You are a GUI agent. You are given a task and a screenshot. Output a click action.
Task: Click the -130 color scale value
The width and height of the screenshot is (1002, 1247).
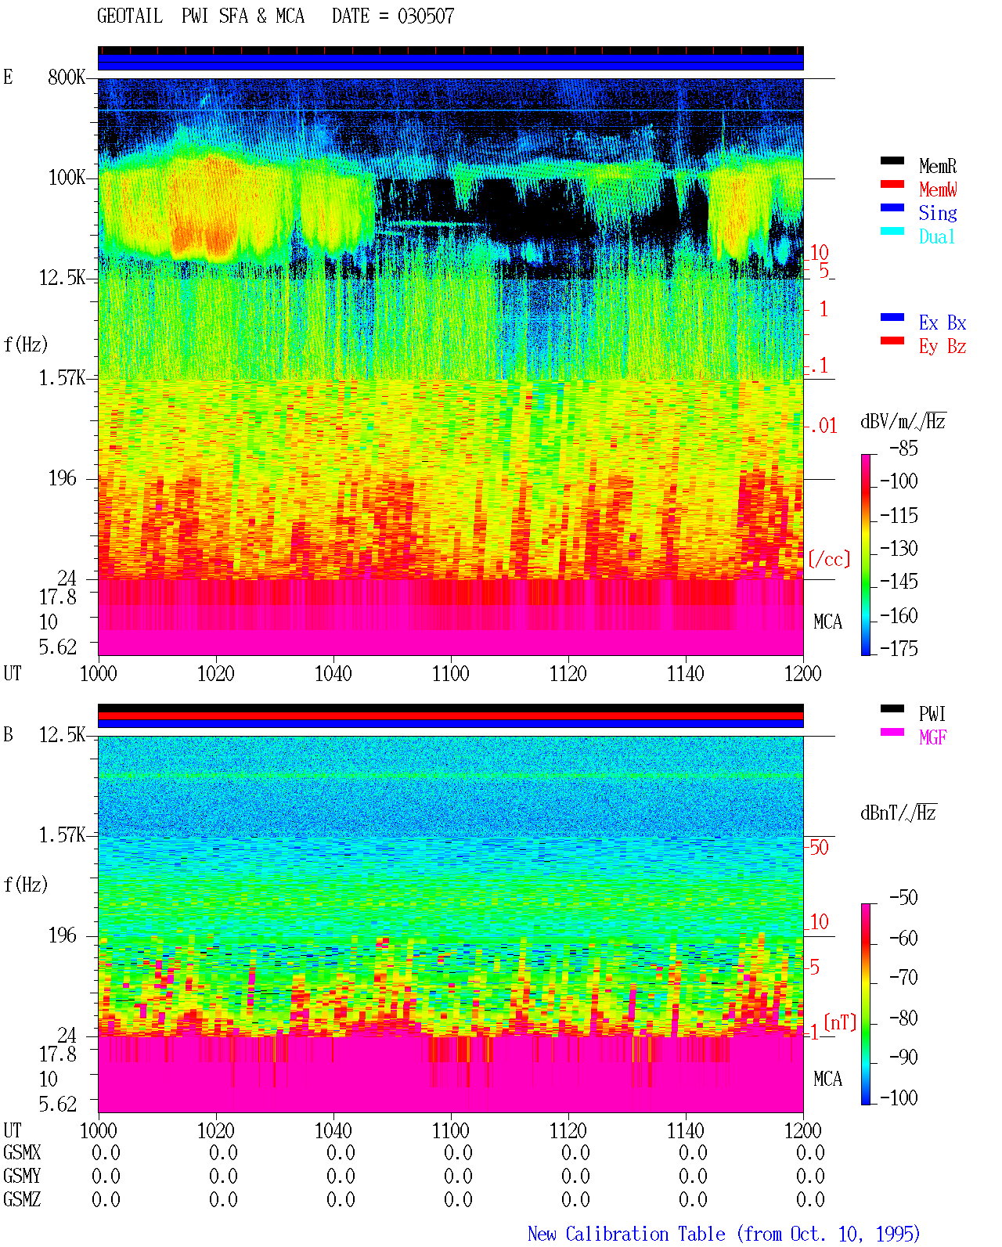[899, 548]
